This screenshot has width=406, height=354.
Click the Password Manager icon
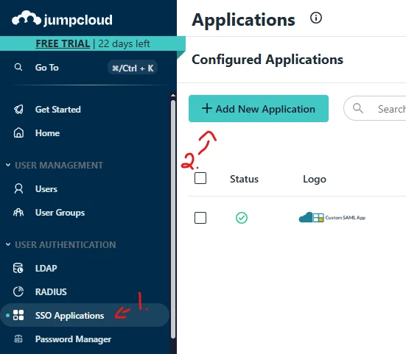click(18, 339)
